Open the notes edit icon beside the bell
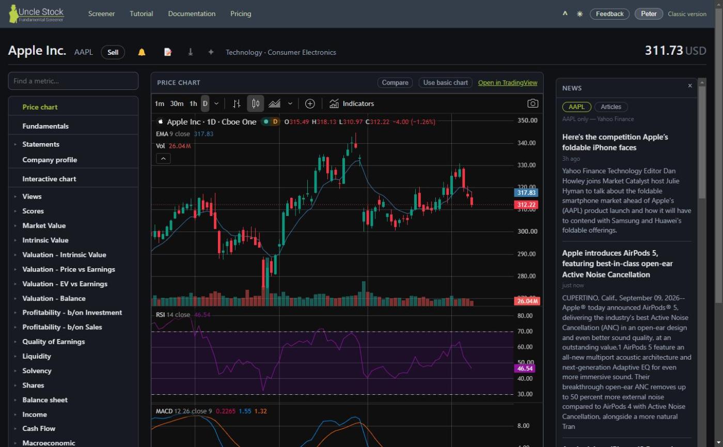This screenshot has height=447, width=723. click(167, 52)
